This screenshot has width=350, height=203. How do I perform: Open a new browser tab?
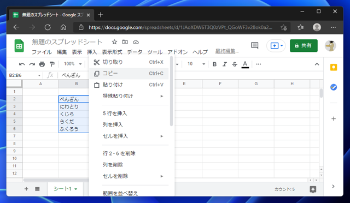(101, 15)
